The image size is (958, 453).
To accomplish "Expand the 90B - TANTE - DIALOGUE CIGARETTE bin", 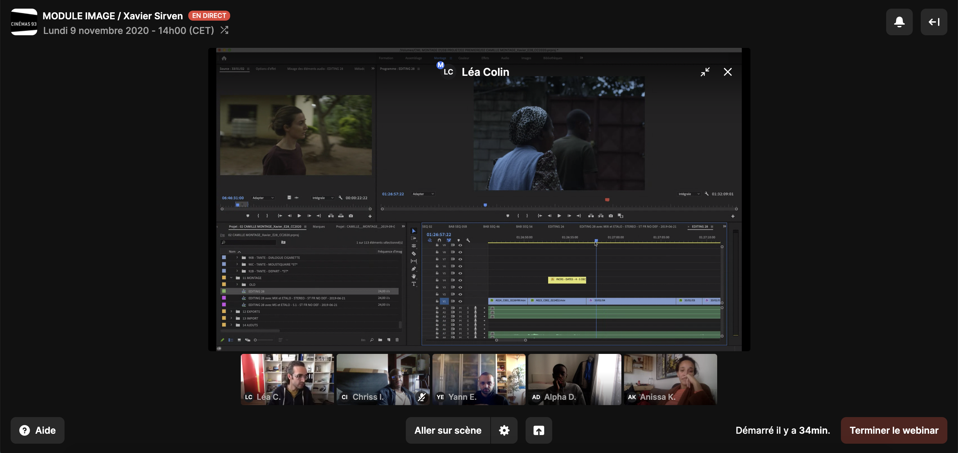I will pos(237,257).
